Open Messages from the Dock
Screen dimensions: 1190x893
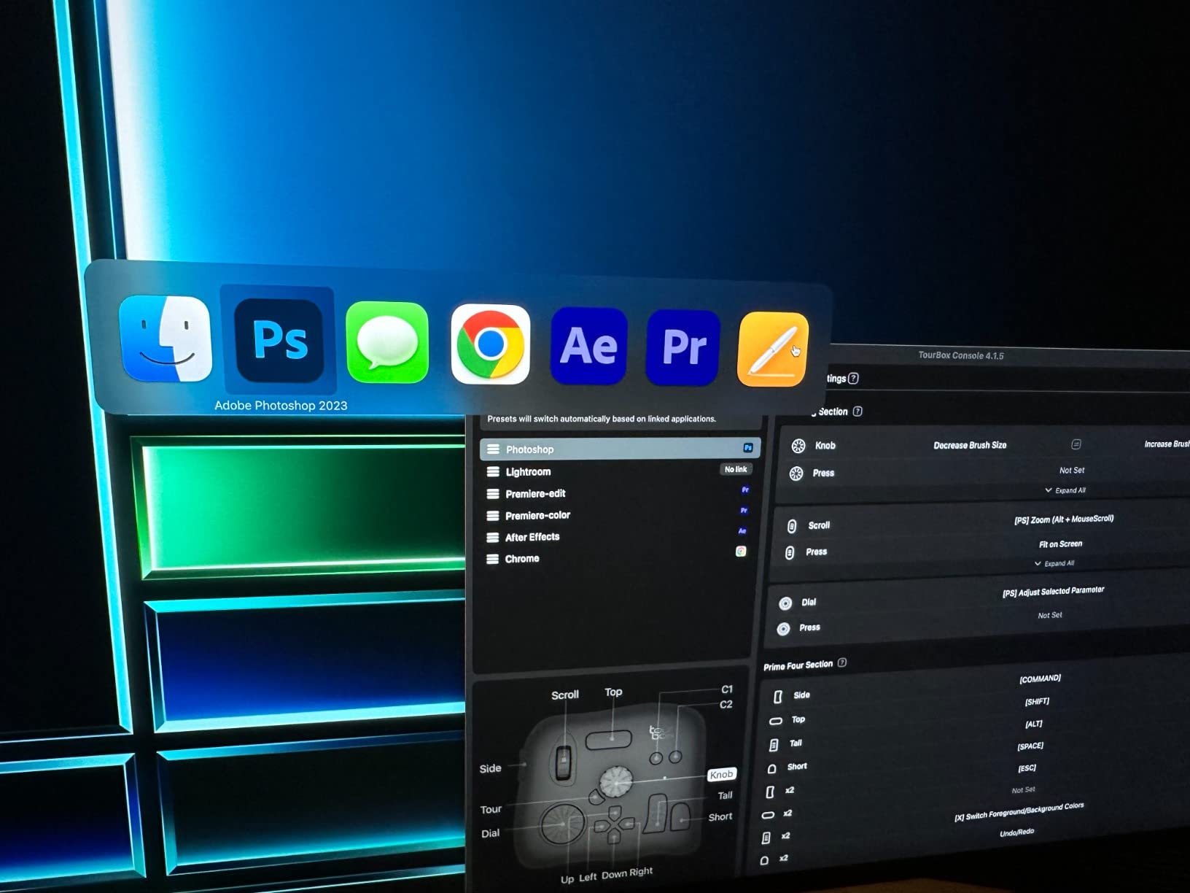386,343
